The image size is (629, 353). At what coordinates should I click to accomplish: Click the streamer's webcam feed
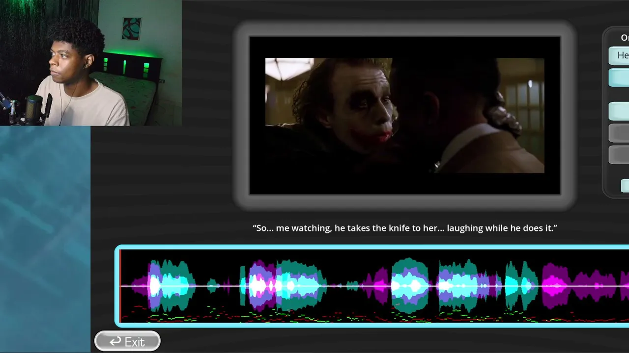pos(91,63)
